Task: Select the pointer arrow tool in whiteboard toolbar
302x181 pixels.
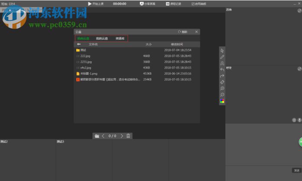Action: (222, 51)
